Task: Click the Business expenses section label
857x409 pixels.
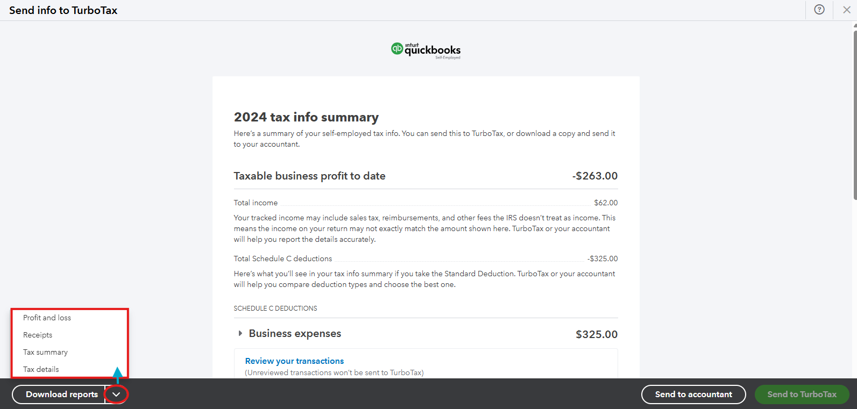Action: click(x=295, y=334)
